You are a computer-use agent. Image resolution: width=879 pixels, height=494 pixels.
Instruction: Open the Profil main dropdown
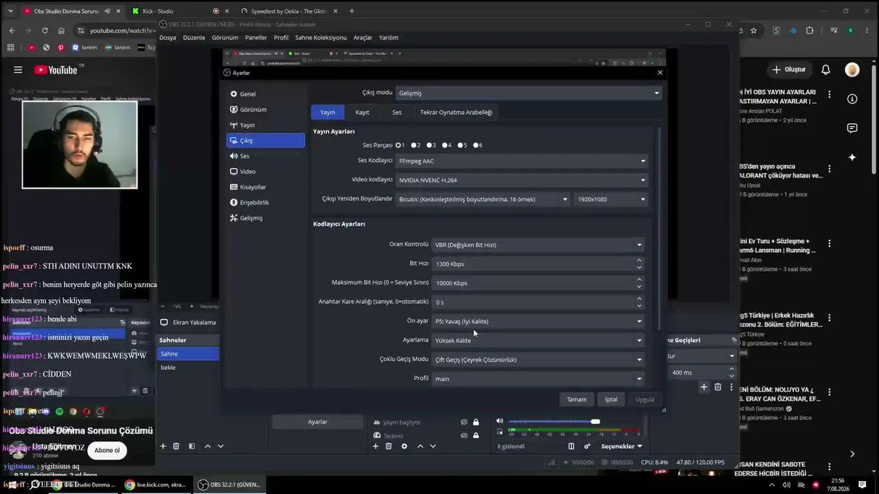pos(538,379)
